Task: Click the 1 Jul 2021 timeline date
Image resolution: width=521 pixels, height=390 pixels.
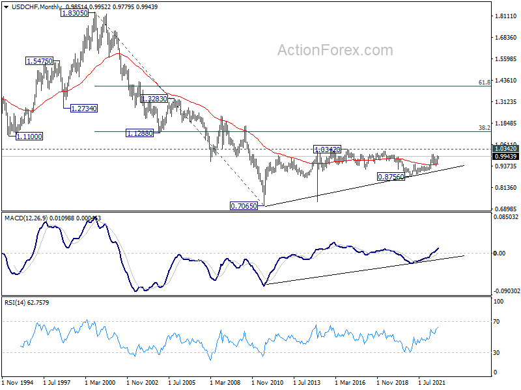Action: [x=432, y=382]
